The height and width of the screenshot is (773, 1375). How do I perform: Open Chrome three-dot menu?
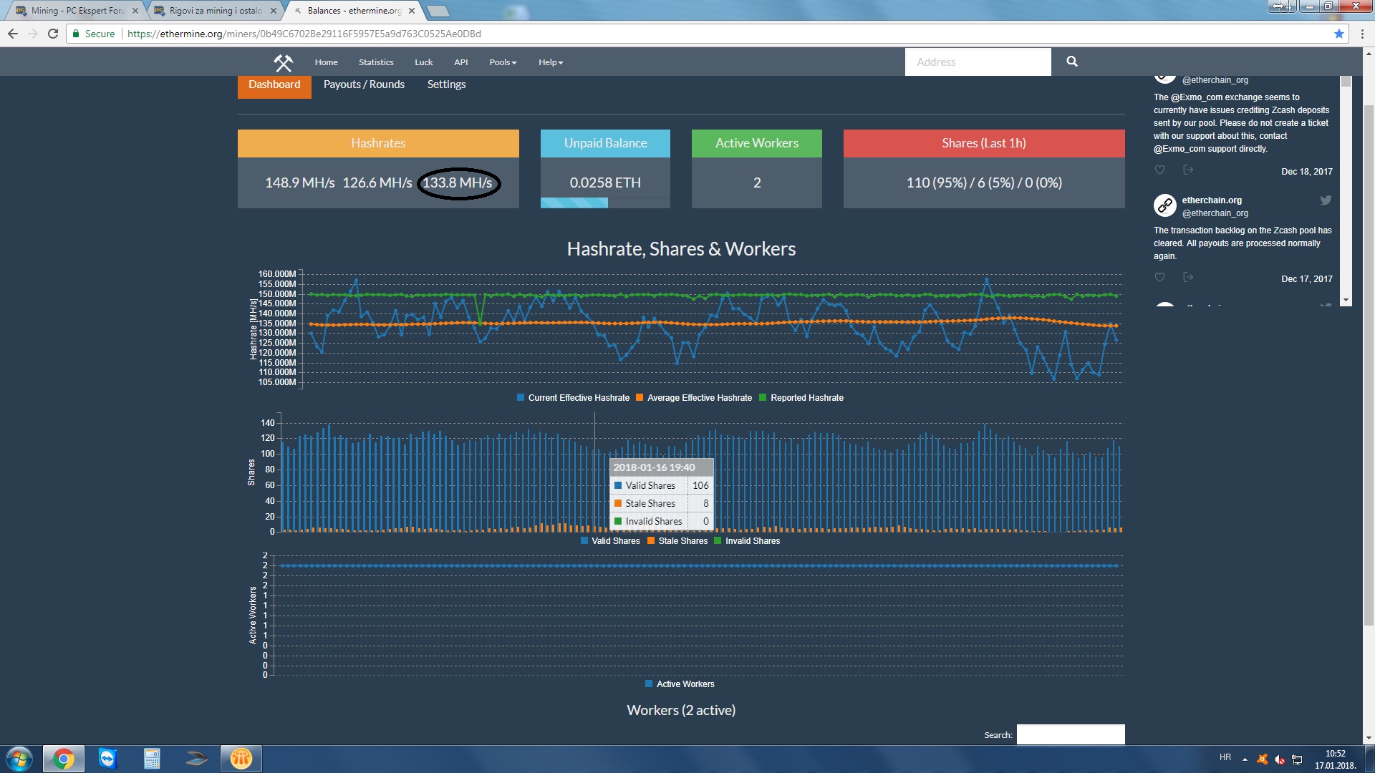coord(1361,34)
